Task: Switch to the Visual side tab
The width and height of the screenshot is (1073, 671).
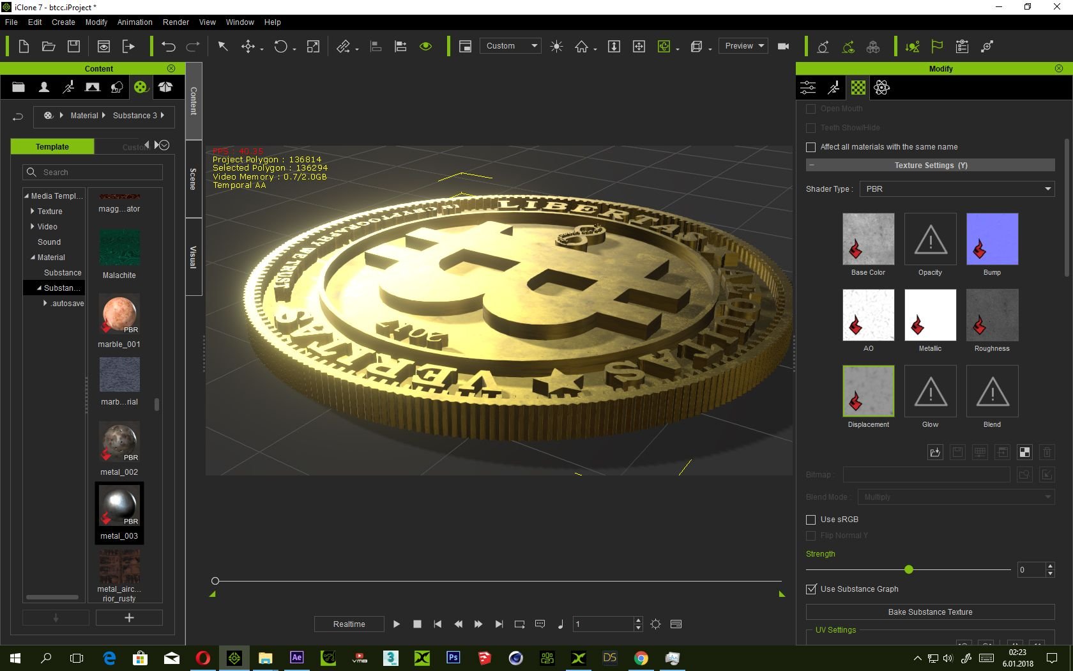Action: (x=194, y=257)
